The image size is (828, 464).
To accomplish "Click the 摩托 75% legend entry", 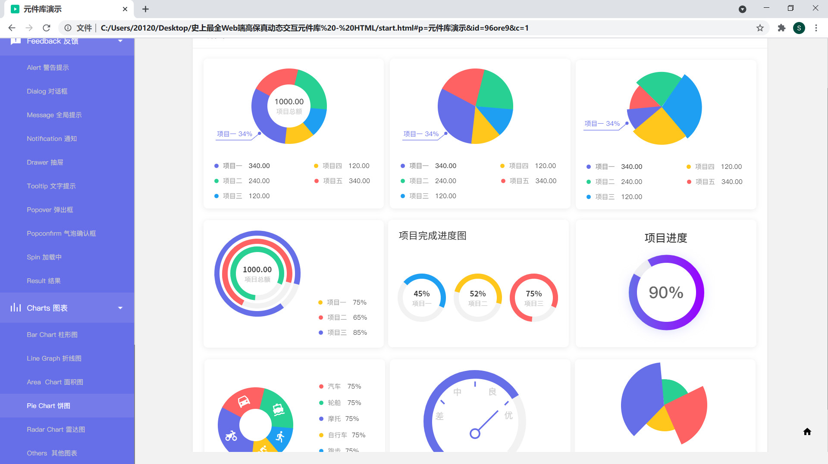I will [339, 419].
